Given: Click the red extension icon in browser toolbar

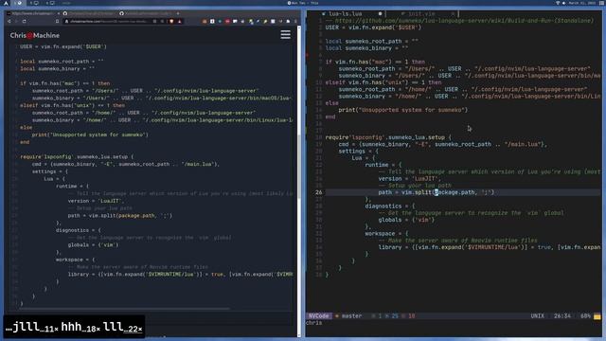Looking at the screenshot, I should (227, 21).
